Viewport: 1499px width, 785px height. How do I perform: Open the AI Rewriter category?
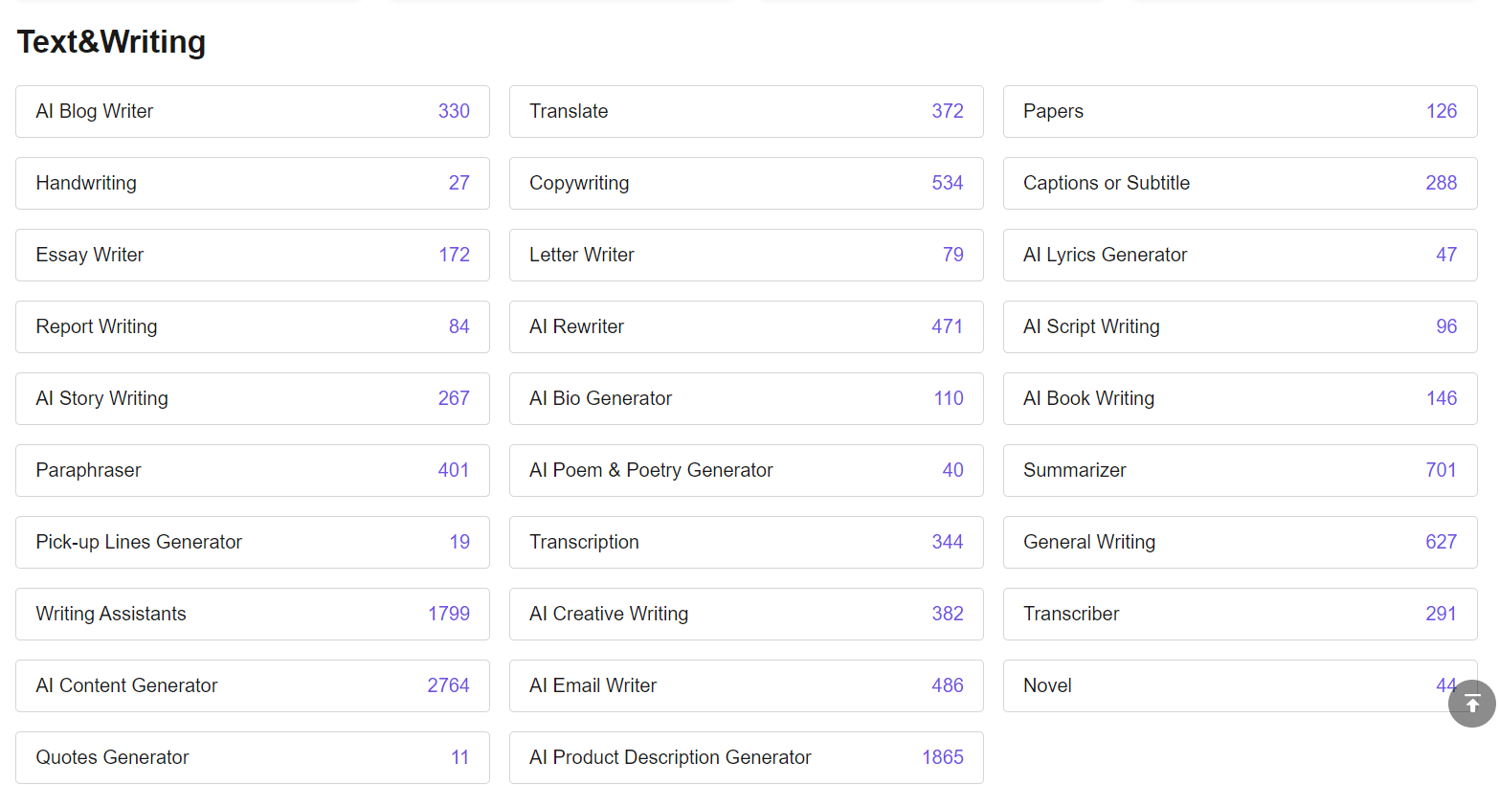(x=747, y=326)
